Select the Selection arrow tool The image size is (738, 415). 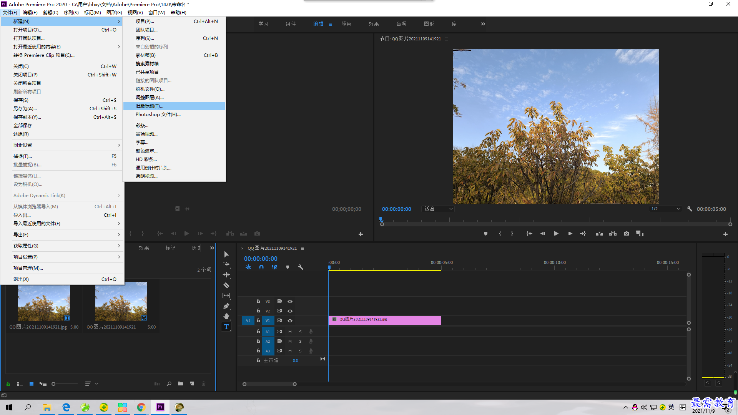coord(226,254)
